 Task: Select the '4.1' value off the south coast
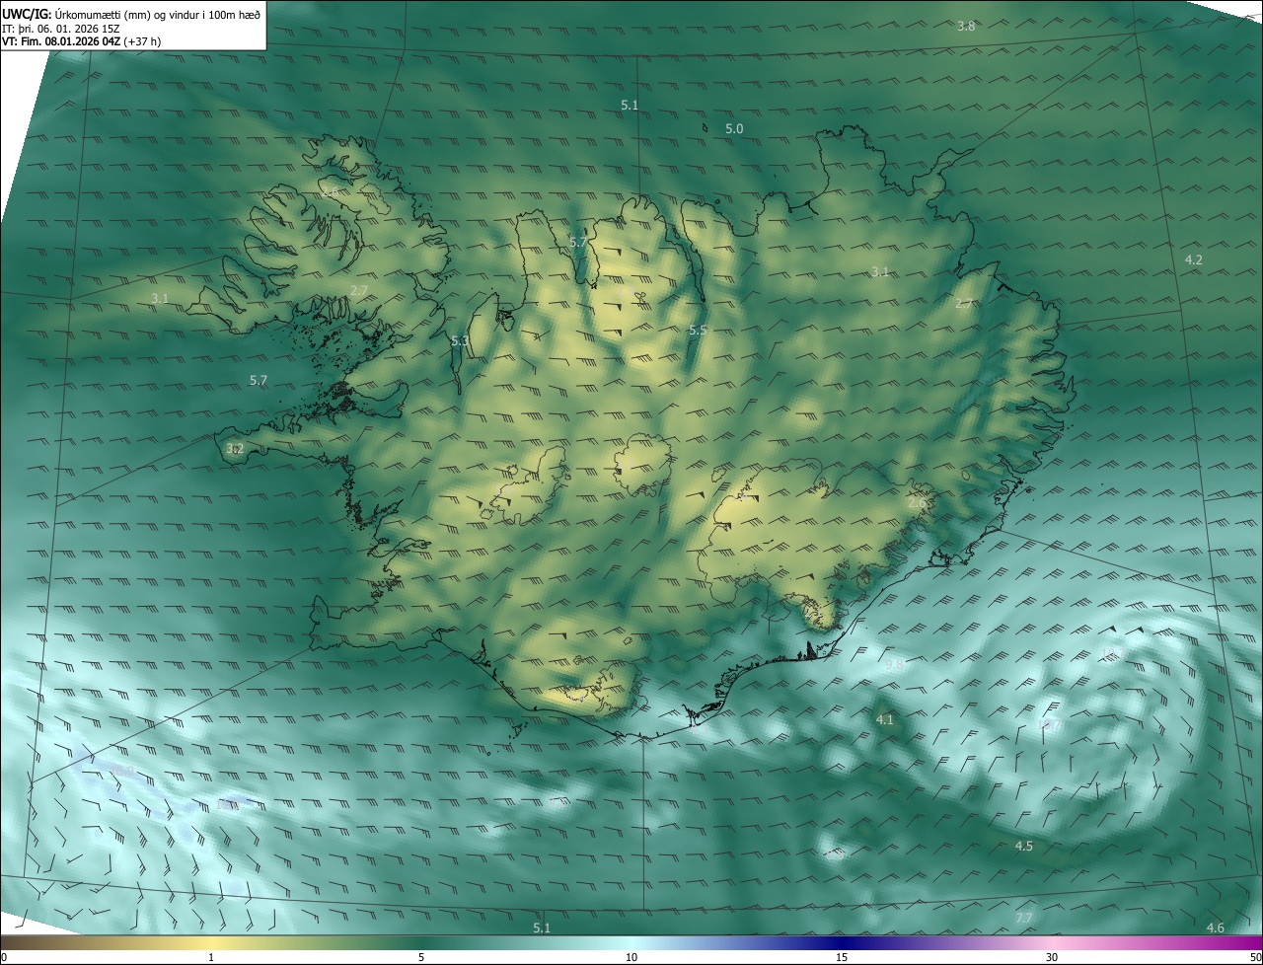click(x=884, y=720)
